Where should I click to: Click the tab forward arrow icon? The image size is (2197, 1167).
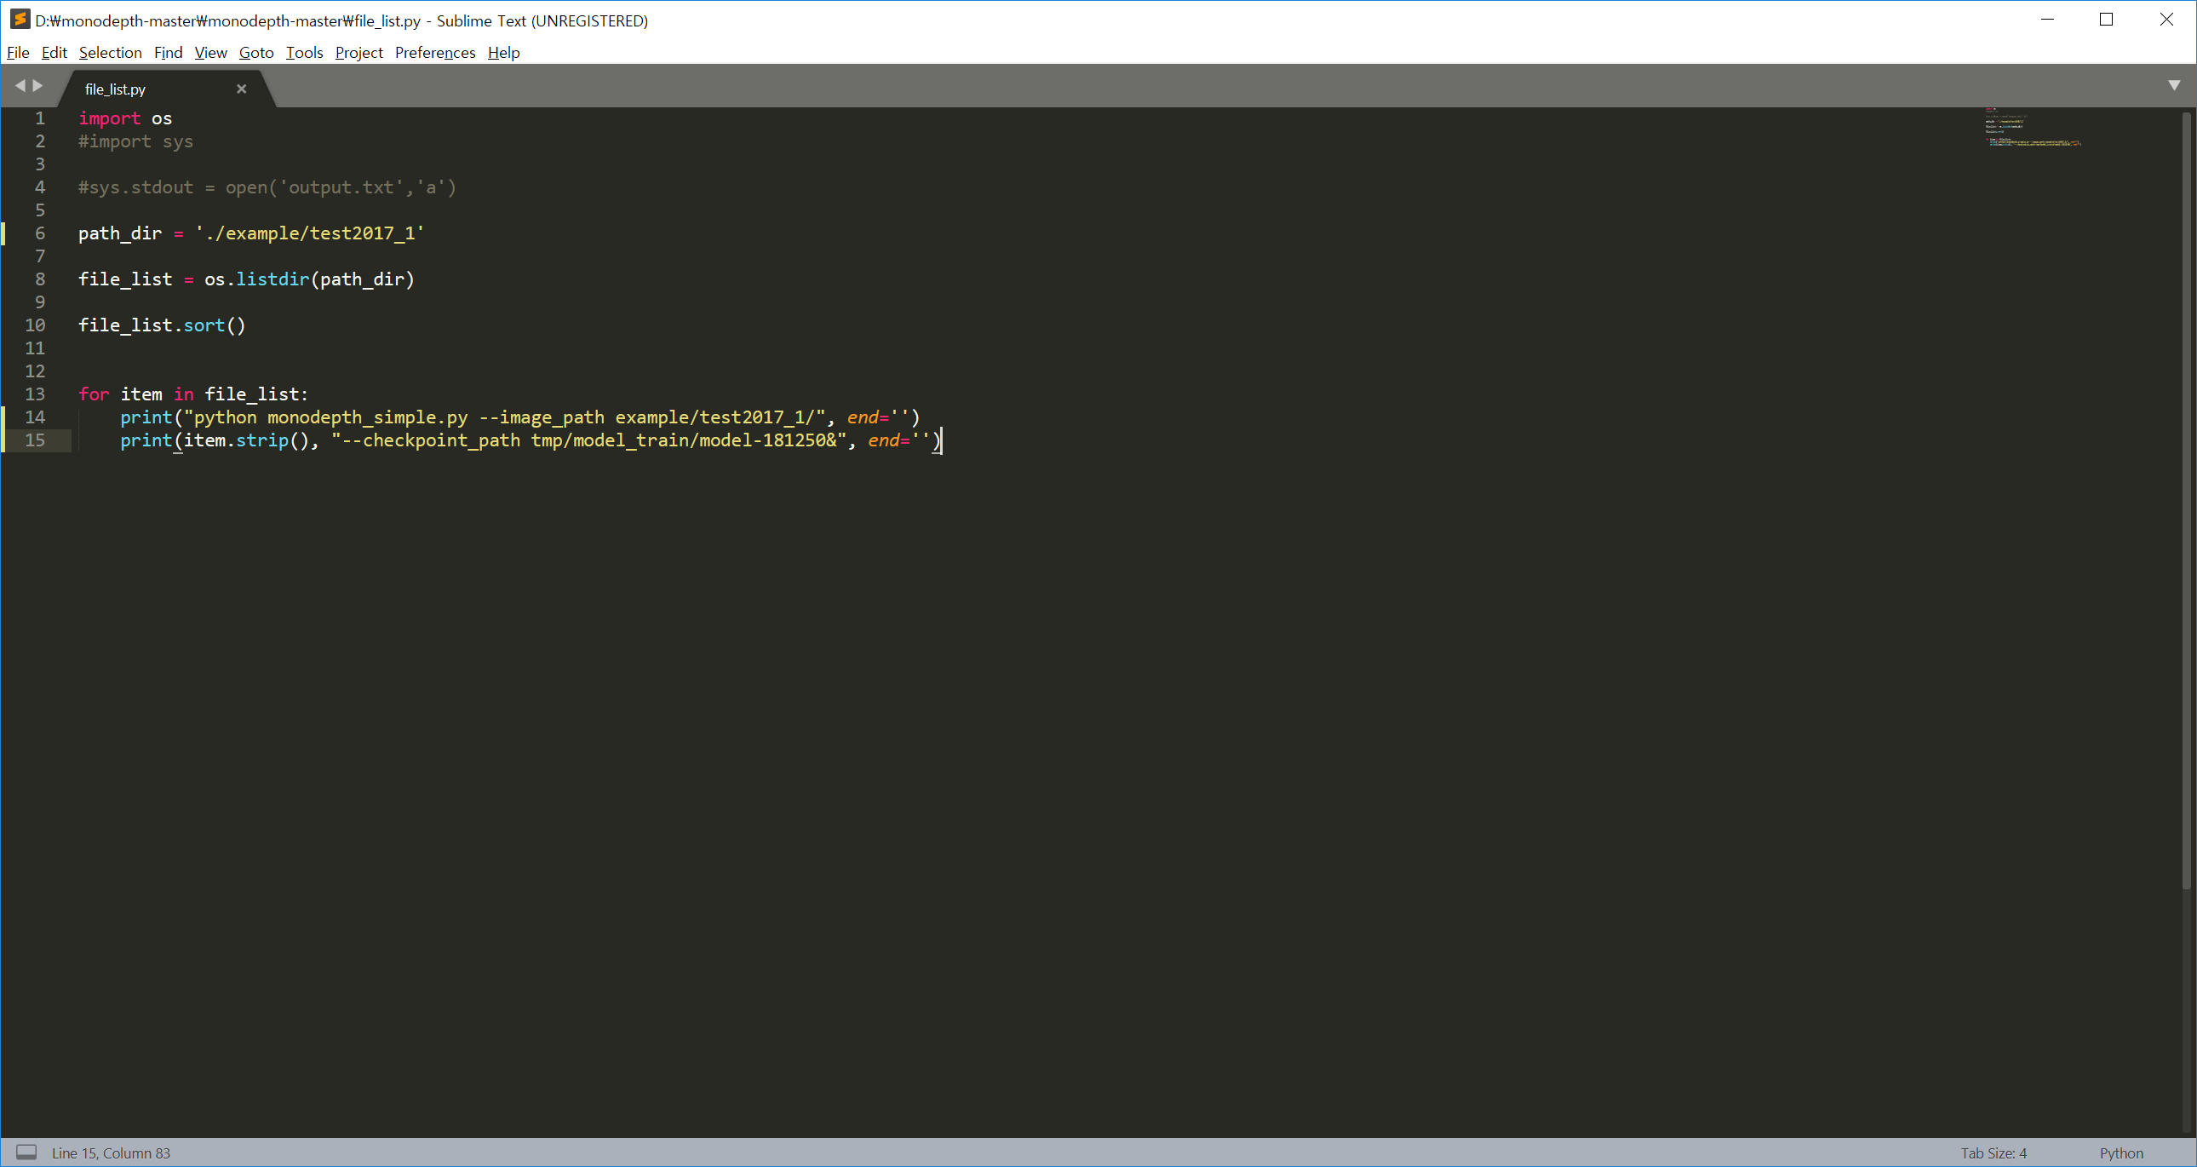(37, 85)
